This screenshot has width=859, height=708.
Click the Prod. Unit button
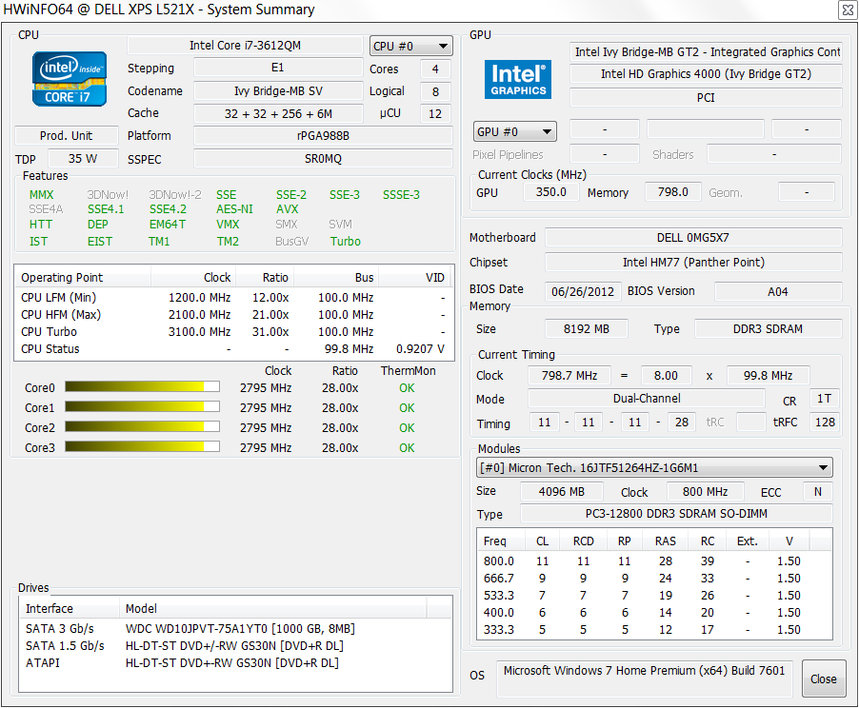click(67, 135)
